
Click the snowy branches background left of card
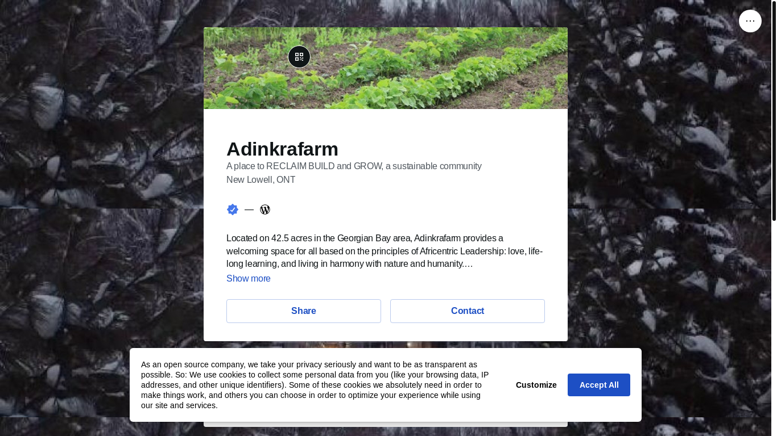[x=102, y=170]
